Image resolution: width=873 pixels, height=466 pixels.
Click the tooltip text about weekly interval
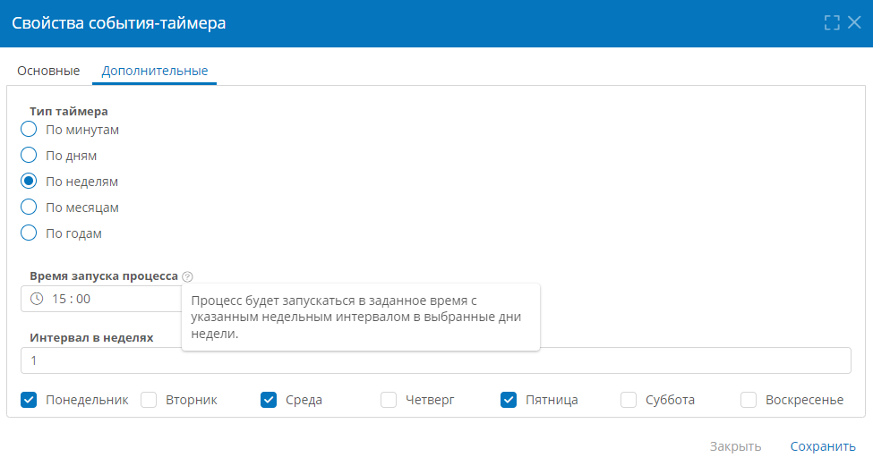click(356, 317)
